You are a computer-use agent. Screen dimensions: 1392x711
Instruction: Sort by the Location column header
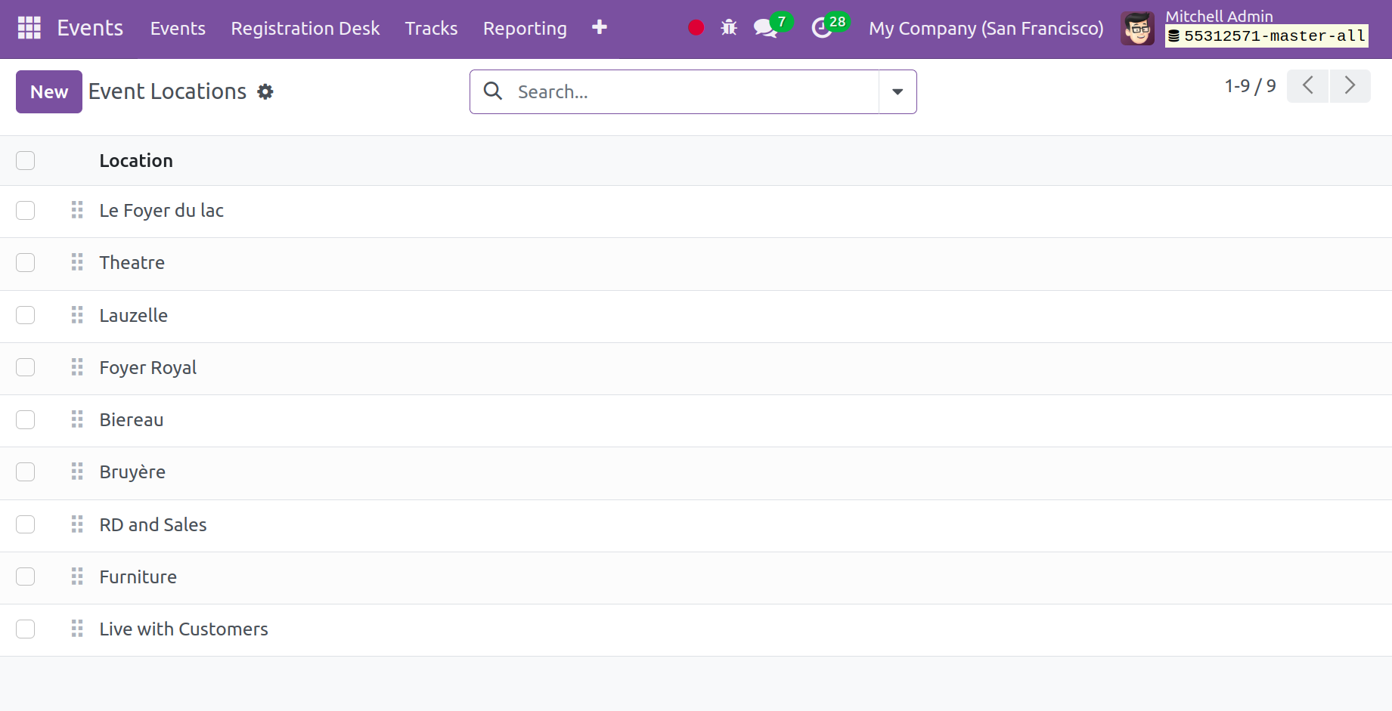(x=136, y=160)
